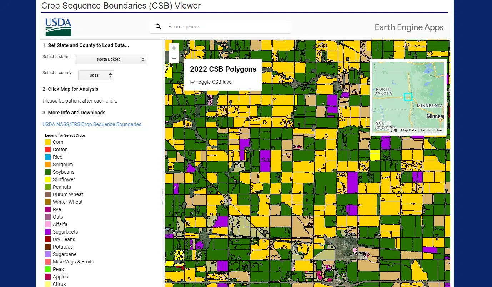Toggle the CSB layer checkbox
Image resolution: width=492 pixels, height=287 pixels.
193,82
